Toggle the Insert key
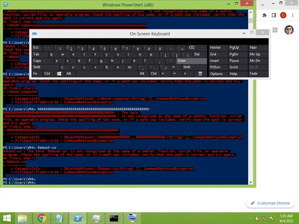 [218, 61]
